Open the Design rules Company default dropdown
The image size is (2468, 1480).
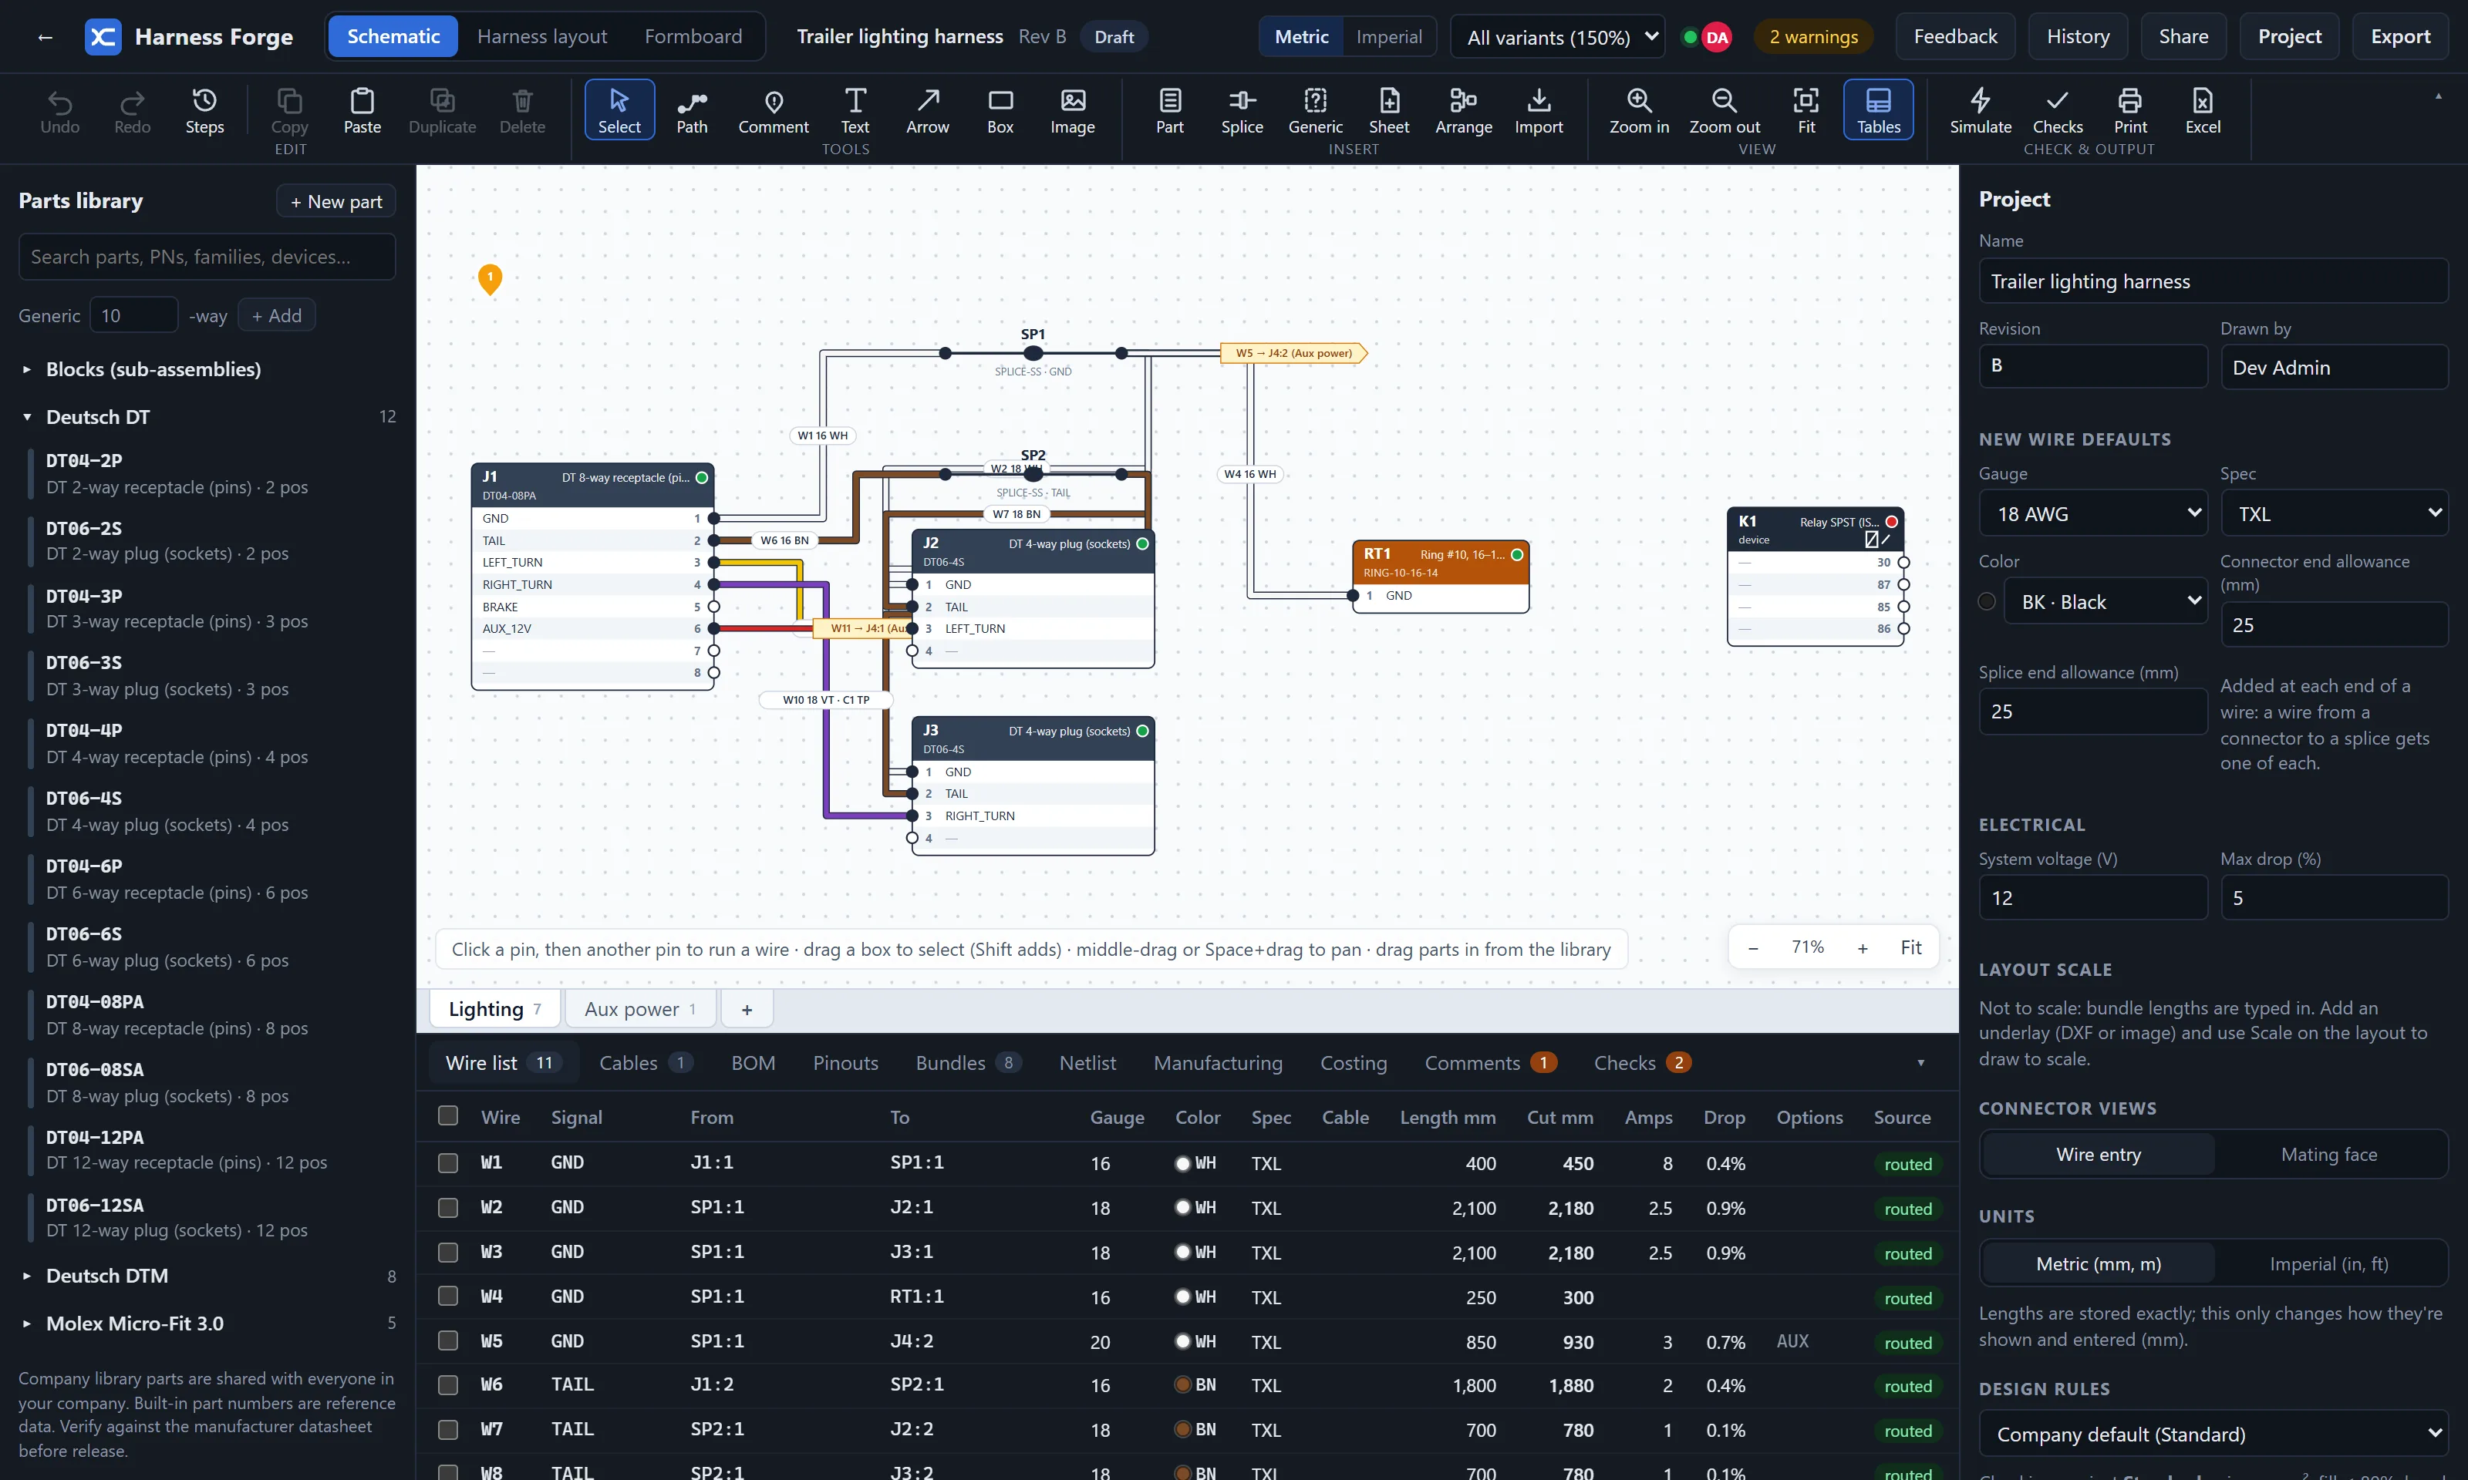click(x=2213, y=1434)
